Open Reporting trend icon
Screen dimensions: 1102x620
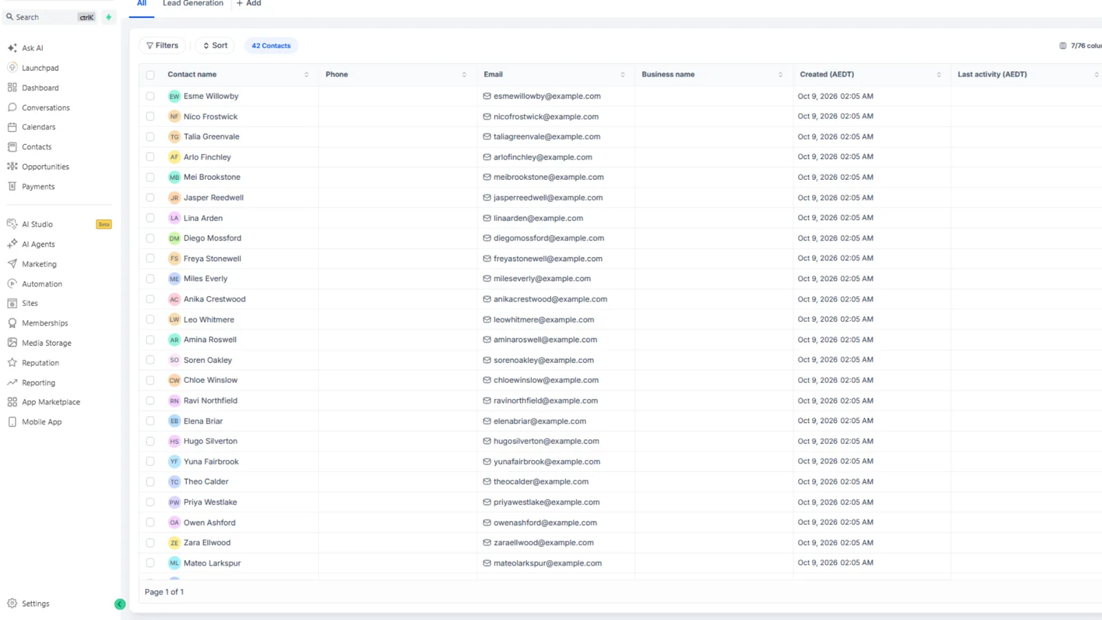click(x=12, y=382)
